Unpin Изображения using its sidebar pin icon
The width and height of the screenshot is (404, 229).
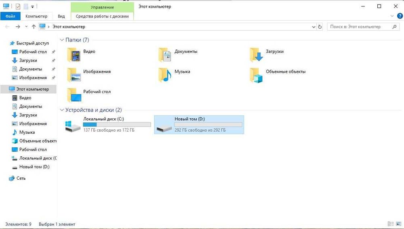(53, 78)
